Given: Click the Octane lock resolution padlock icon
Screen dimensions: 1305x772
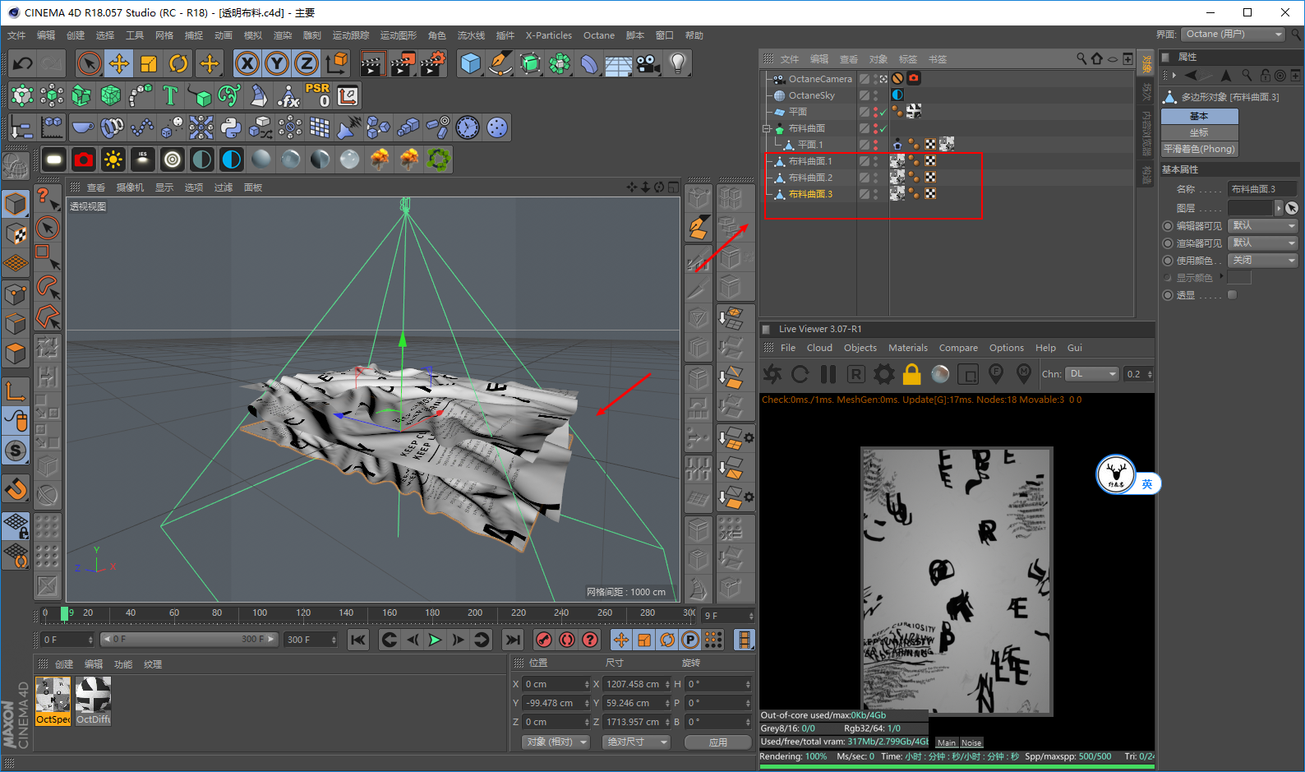Looking at the screenshot, I should [911, 375].
